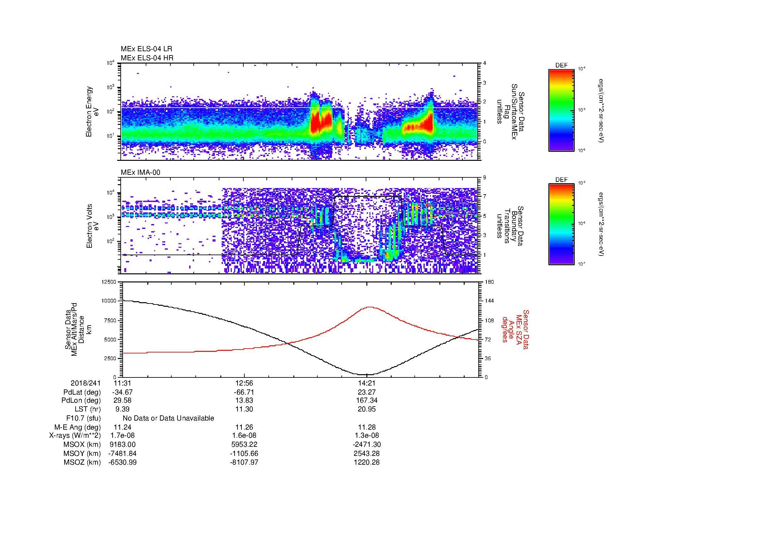Click the altitude tick label '12500'

click(x=109, y=282)
